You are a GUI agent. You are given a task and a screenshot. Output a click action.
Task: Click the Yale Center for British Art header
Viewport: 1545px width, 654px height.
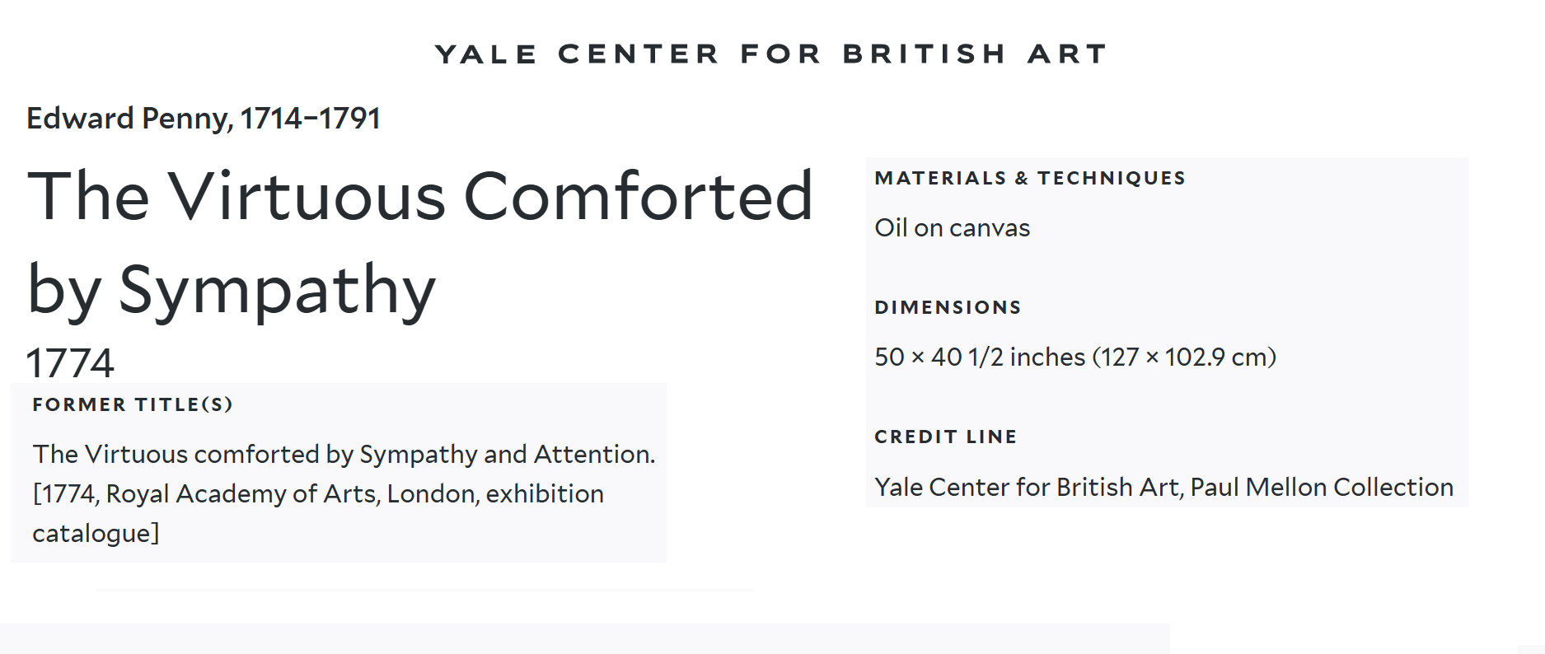[x=771, y=54]
